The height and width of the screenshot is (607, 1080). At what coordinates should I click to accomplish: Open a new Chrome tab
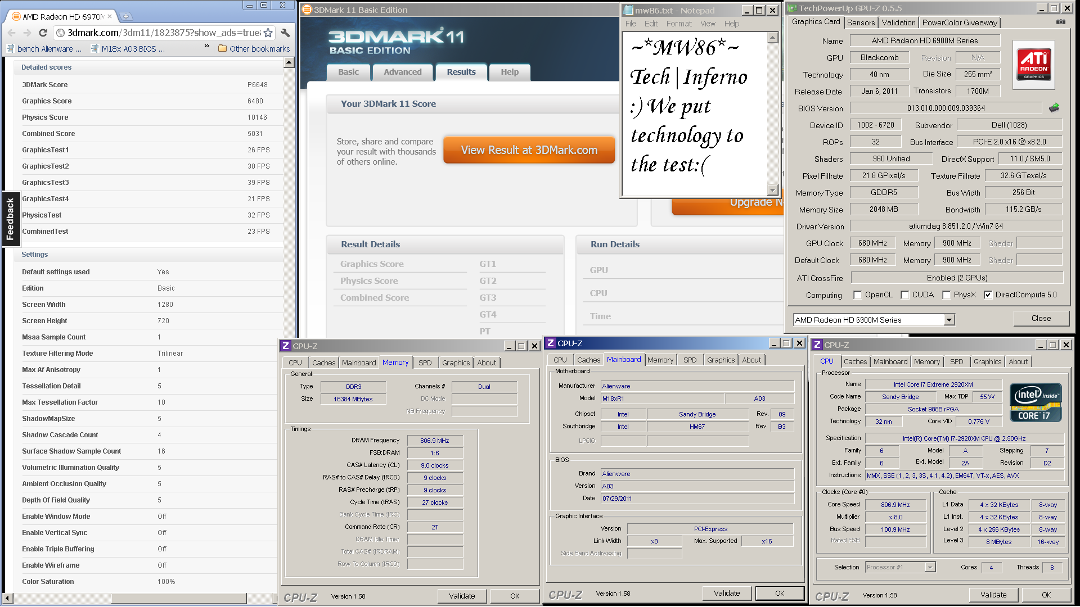pos(125,16)
